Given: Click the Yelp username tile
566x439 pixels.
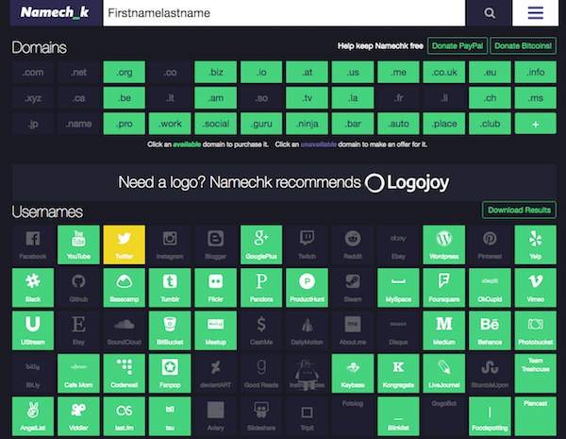Looking at the screenshot, I should (535, 245).
